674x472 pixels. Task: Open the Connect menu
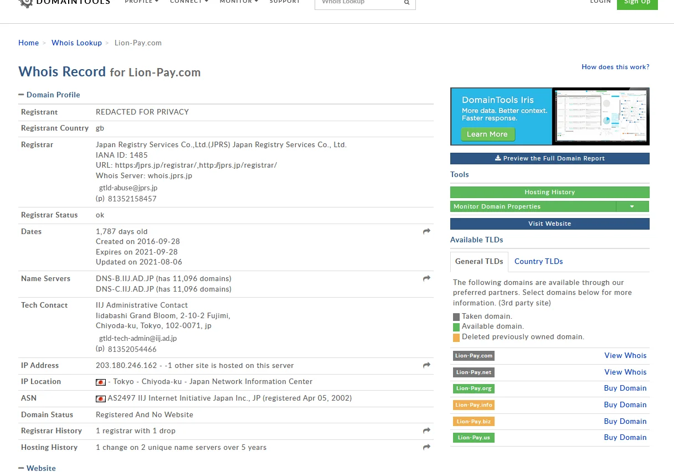click(189, 2)
